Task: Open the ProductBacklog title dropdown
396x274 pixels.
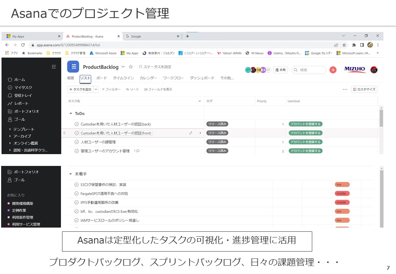Action: 124,67
